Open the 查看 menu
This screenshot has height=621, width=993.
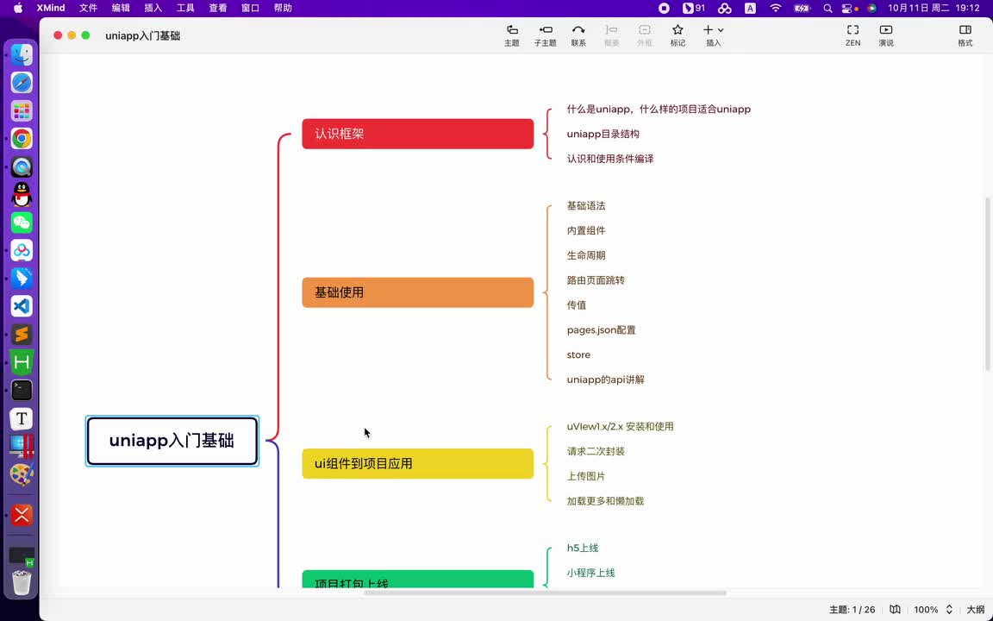(218, 9)
